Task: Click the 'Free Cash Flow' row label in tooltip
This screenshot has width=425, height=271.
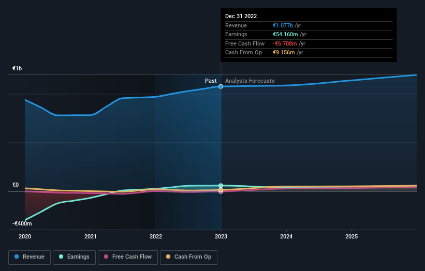Action: 245,43
